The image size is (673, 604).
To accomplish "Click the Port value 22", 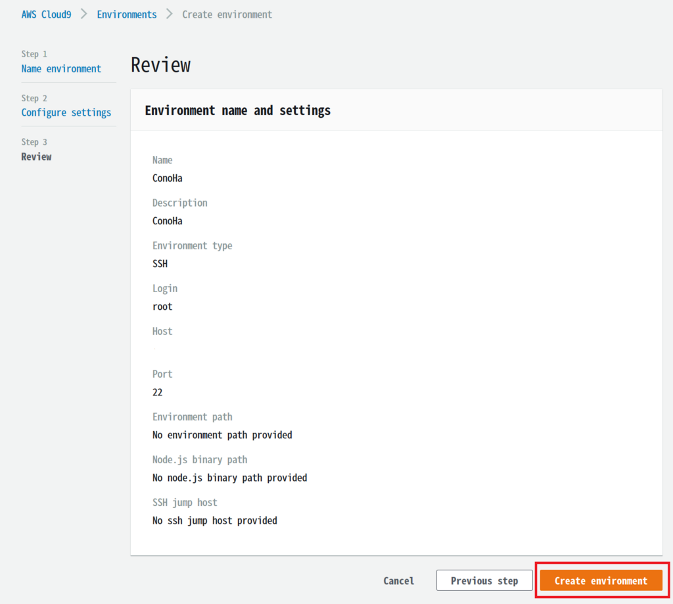I will 158,392.
